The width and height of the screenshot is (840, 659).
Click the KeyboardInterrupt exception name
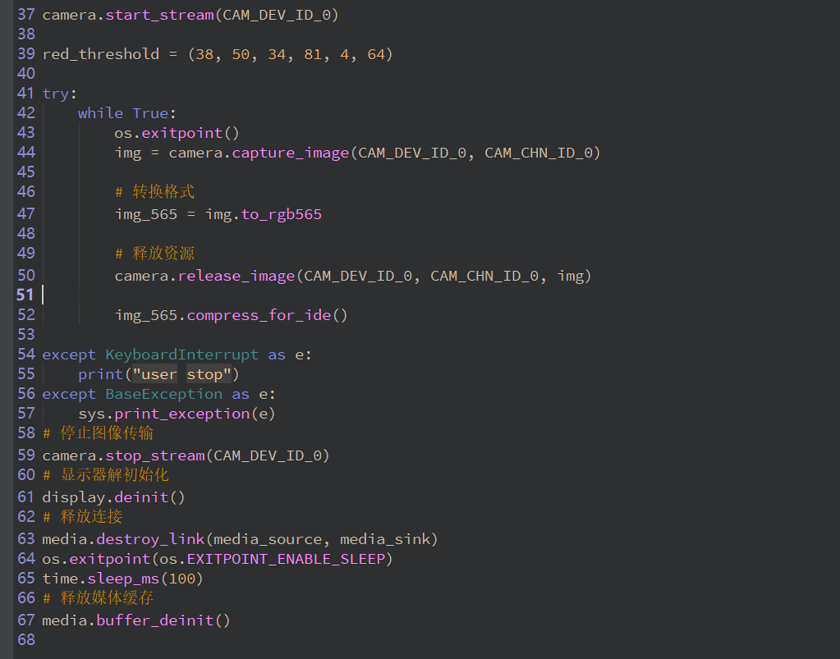coord(182,355)
